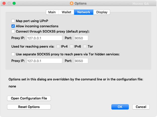Click the Tor Proxy IP field

45,61
